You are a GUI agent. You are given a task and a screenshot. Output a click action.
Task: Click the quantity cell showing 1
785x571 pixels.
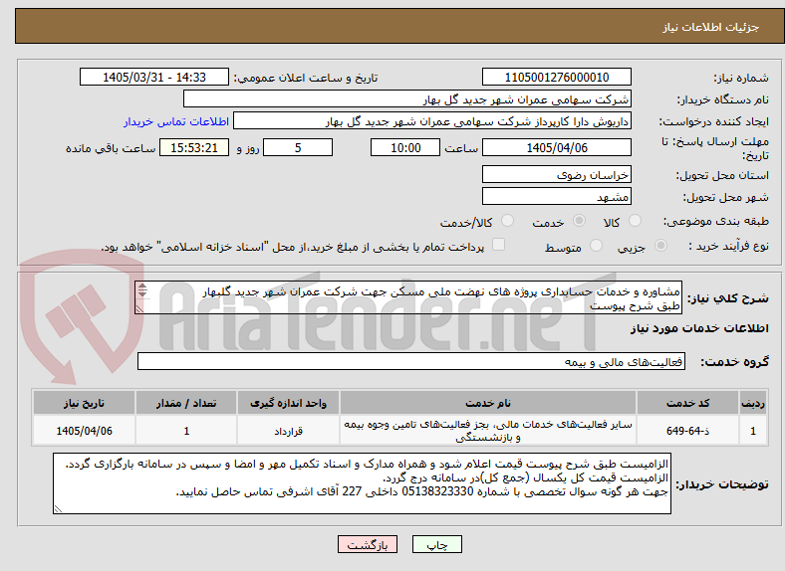[x=186, y=431]
